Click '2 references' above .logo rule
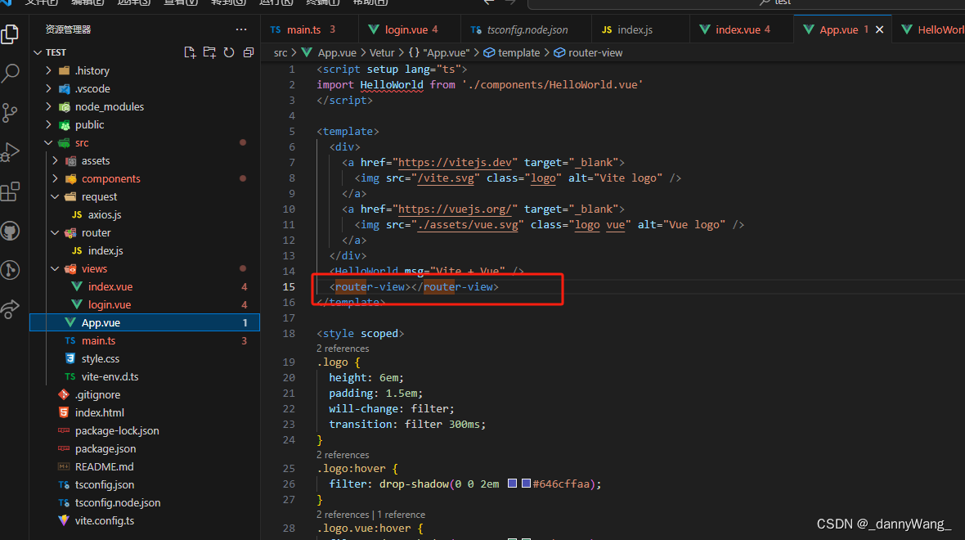The image size is (965, 540). click(x=343, y=349)
